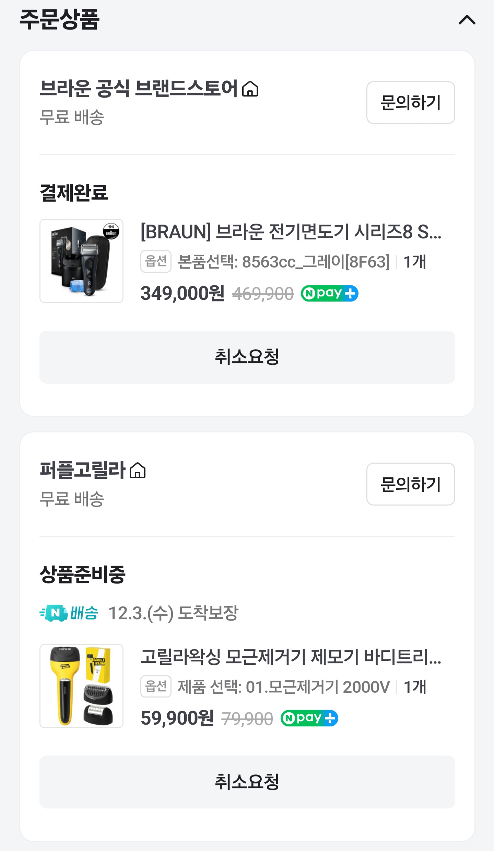Go to 퍼플고릴라 store name
Screen dimensions: 494x851
(83, 470)
